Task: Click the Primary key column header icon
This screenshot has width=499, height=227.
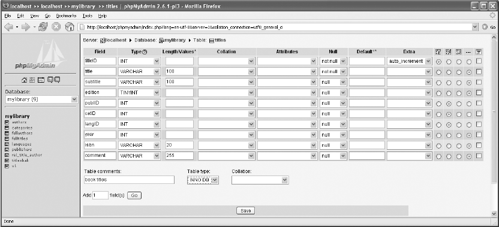Action: [438, 52]
